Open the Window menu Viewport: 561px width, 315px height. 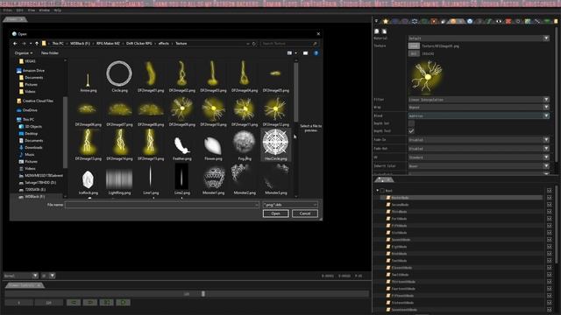click(45, 10)
